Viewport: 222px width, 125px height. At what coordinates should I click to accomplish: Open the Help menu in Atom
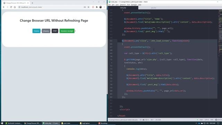point(140,5)
